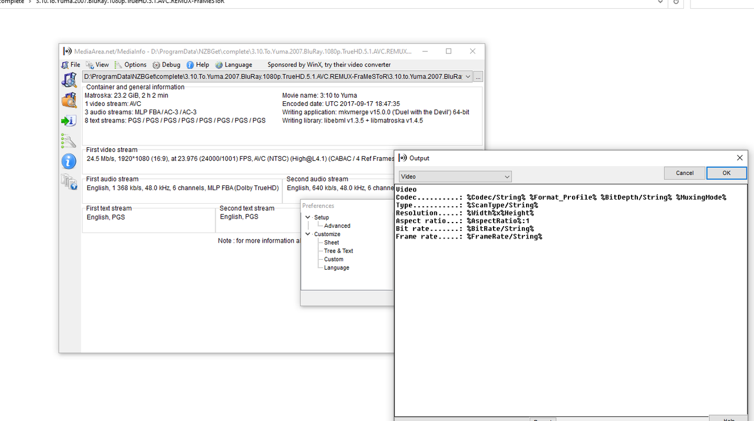This screenshot has height=421, width=754.
Task: Click the Aspect ratio template line
Action: pyautogui.click(x=462, y=221)
